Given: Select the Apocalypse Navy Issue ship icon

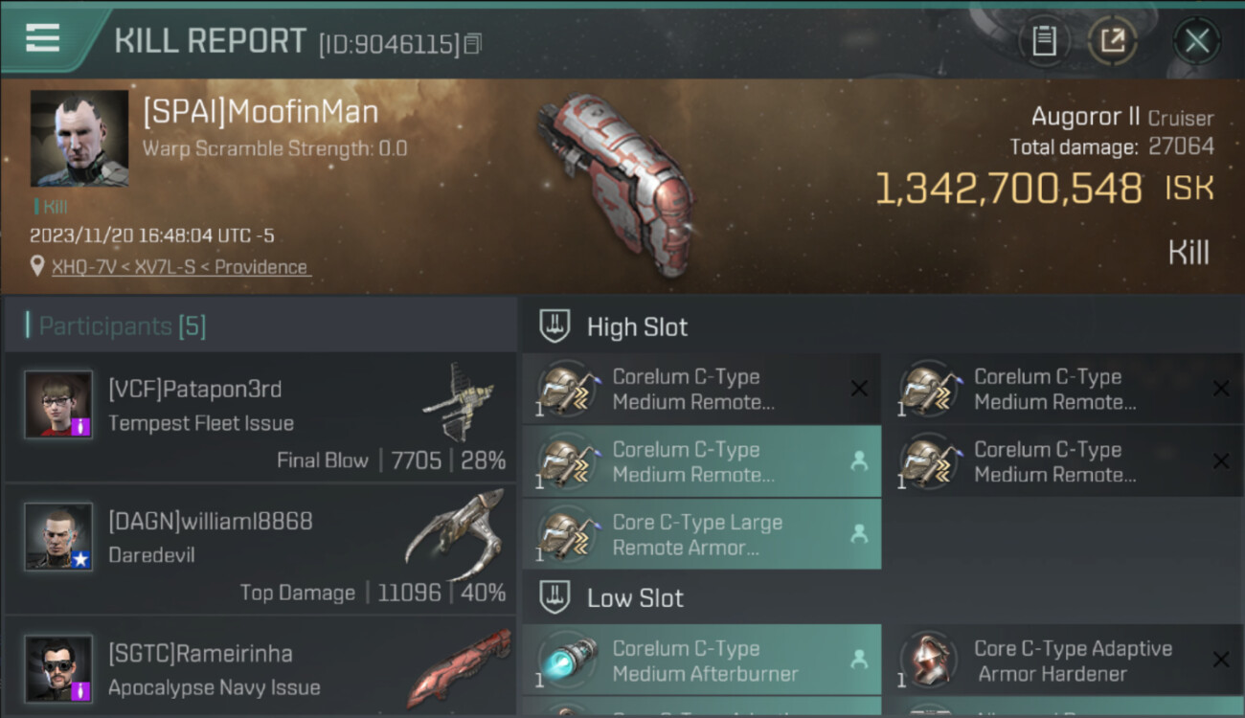Looking at the screenshot, I should pos(459,668).
